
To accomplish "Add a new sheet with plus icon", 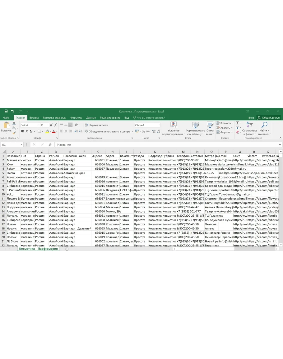I will point(67,249).
